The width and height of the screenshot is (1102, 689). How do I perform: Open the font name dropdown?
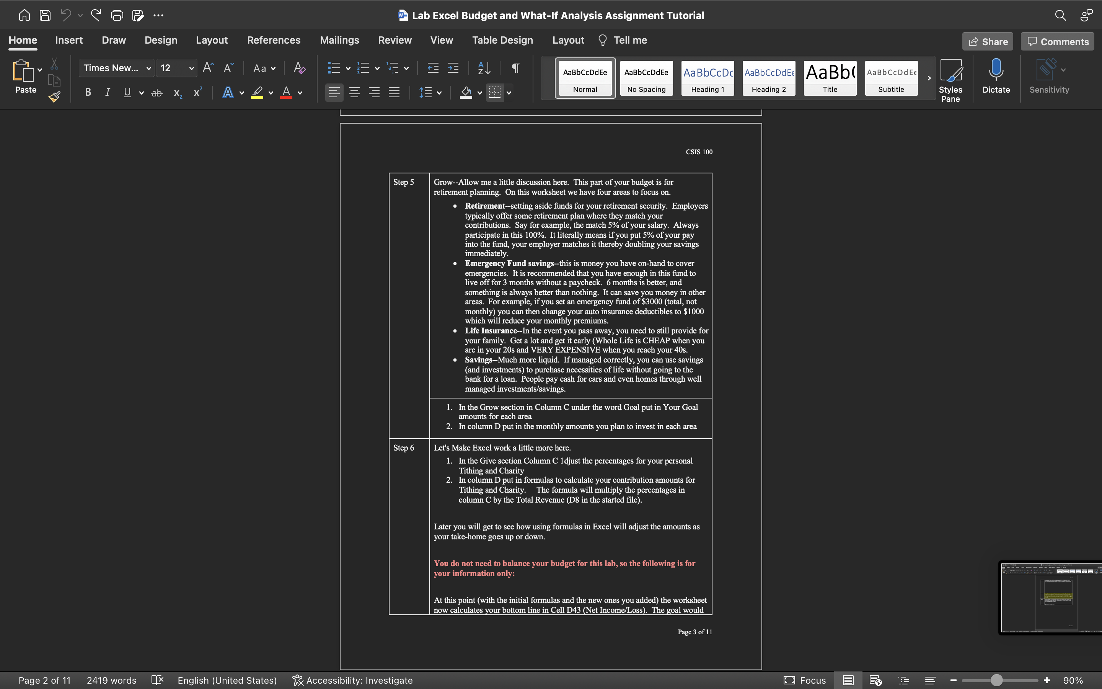[x=148, y=69]
